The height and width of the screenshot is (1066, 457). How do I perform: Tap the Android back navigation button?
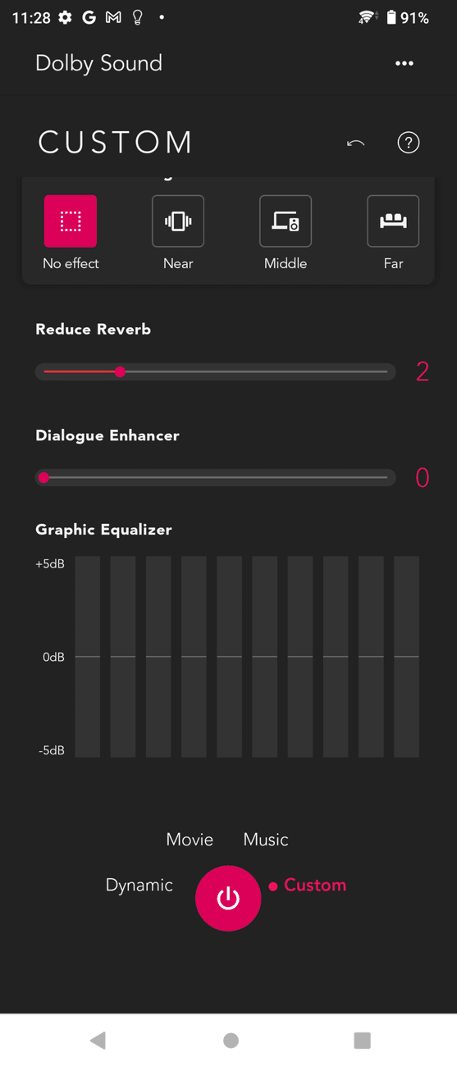click(98, 1040)
